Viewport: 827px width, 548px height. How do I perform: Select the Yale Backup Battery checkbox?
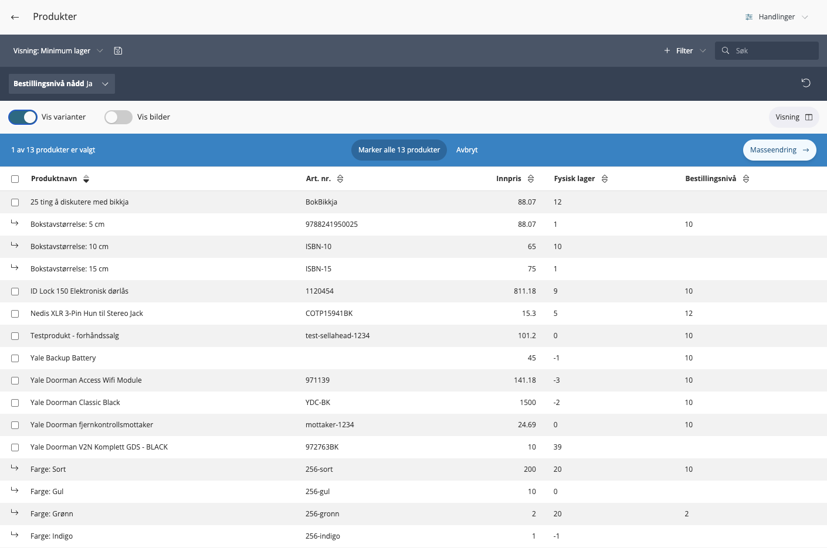coord(15,358)
